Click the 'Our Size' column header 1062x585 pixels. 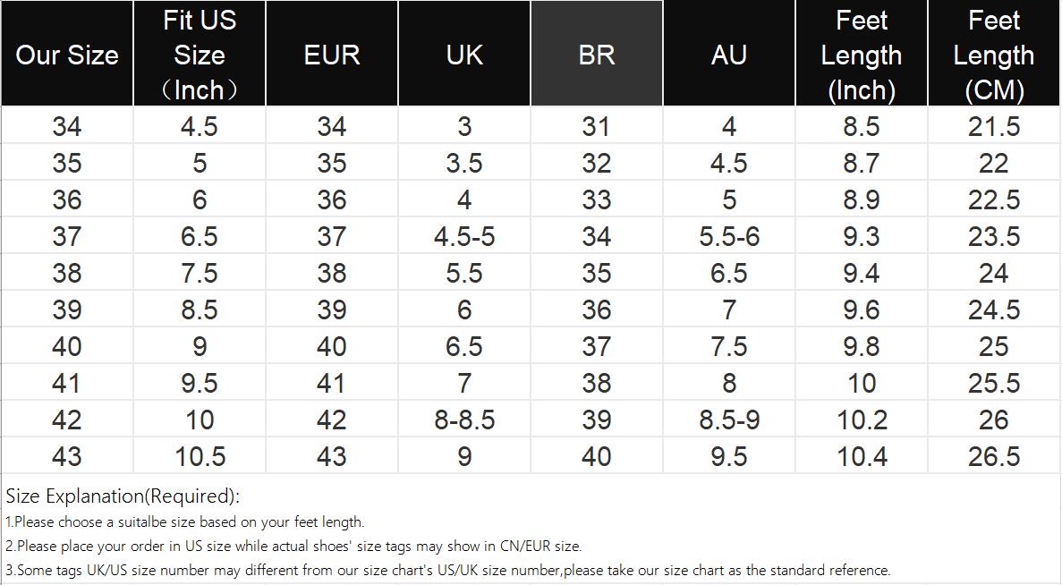67,55
